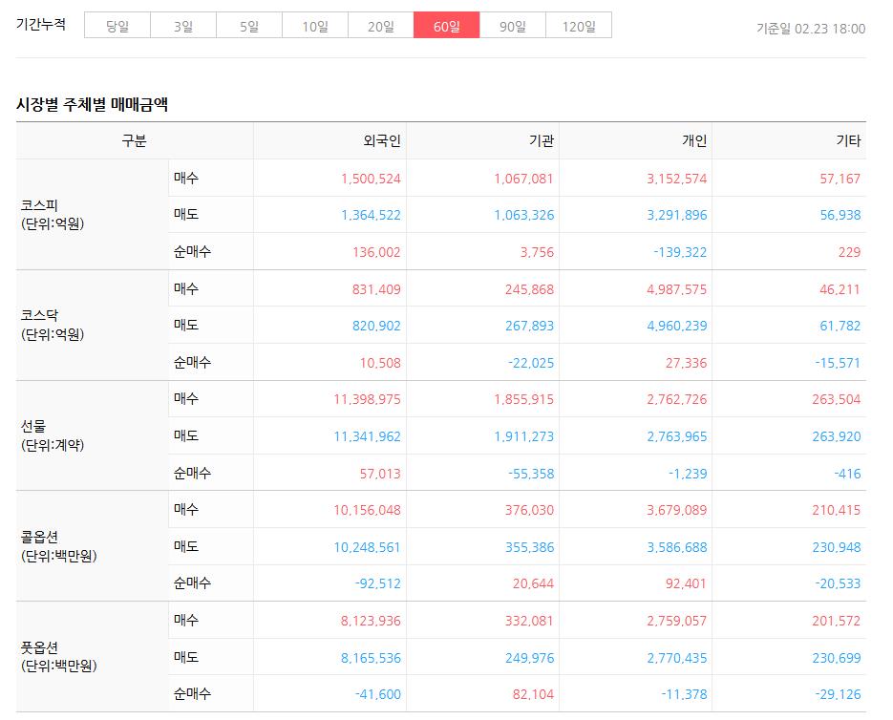Select the 120일 period tab

(x=579, y=26)
